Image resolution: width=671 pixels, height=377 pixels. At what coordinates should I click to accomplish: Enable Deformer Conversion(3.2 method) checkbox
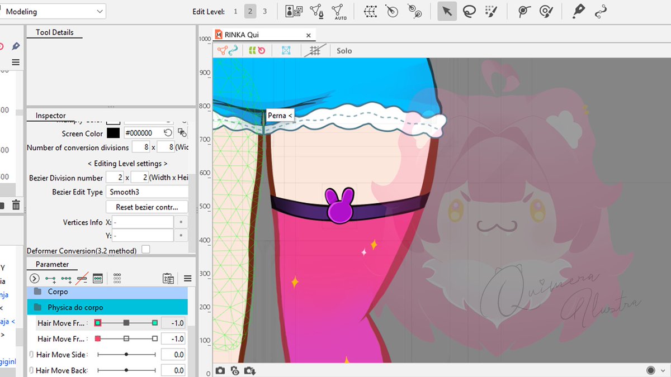145,250
